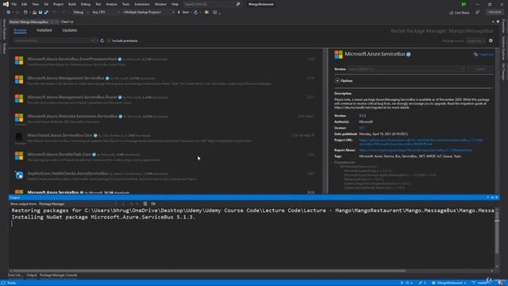Open the Report Abuse link

click(x=416, y=150)
